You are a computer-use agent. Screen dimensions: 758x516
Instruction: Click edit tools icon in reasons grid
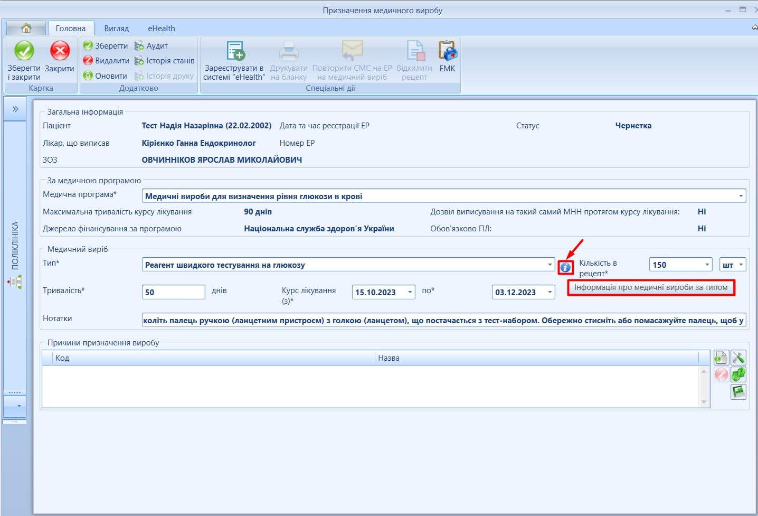click(738, 358)
